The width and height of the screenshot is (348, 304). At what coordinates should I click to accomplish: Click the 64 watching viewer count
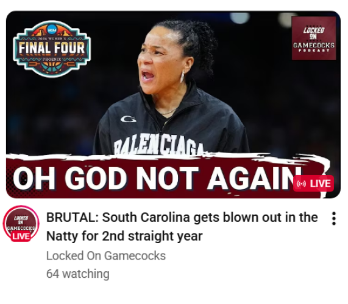pos(77,274)
